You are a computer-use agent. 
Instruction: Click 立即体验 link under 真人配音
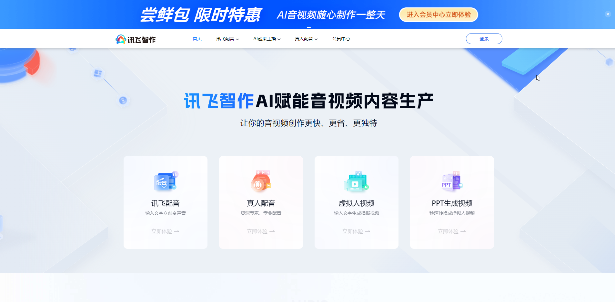click(257, 231)
